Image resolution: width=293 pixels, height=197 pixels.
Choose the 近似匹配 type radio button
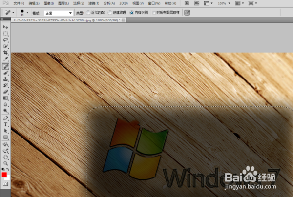click(x=88, y=13)
